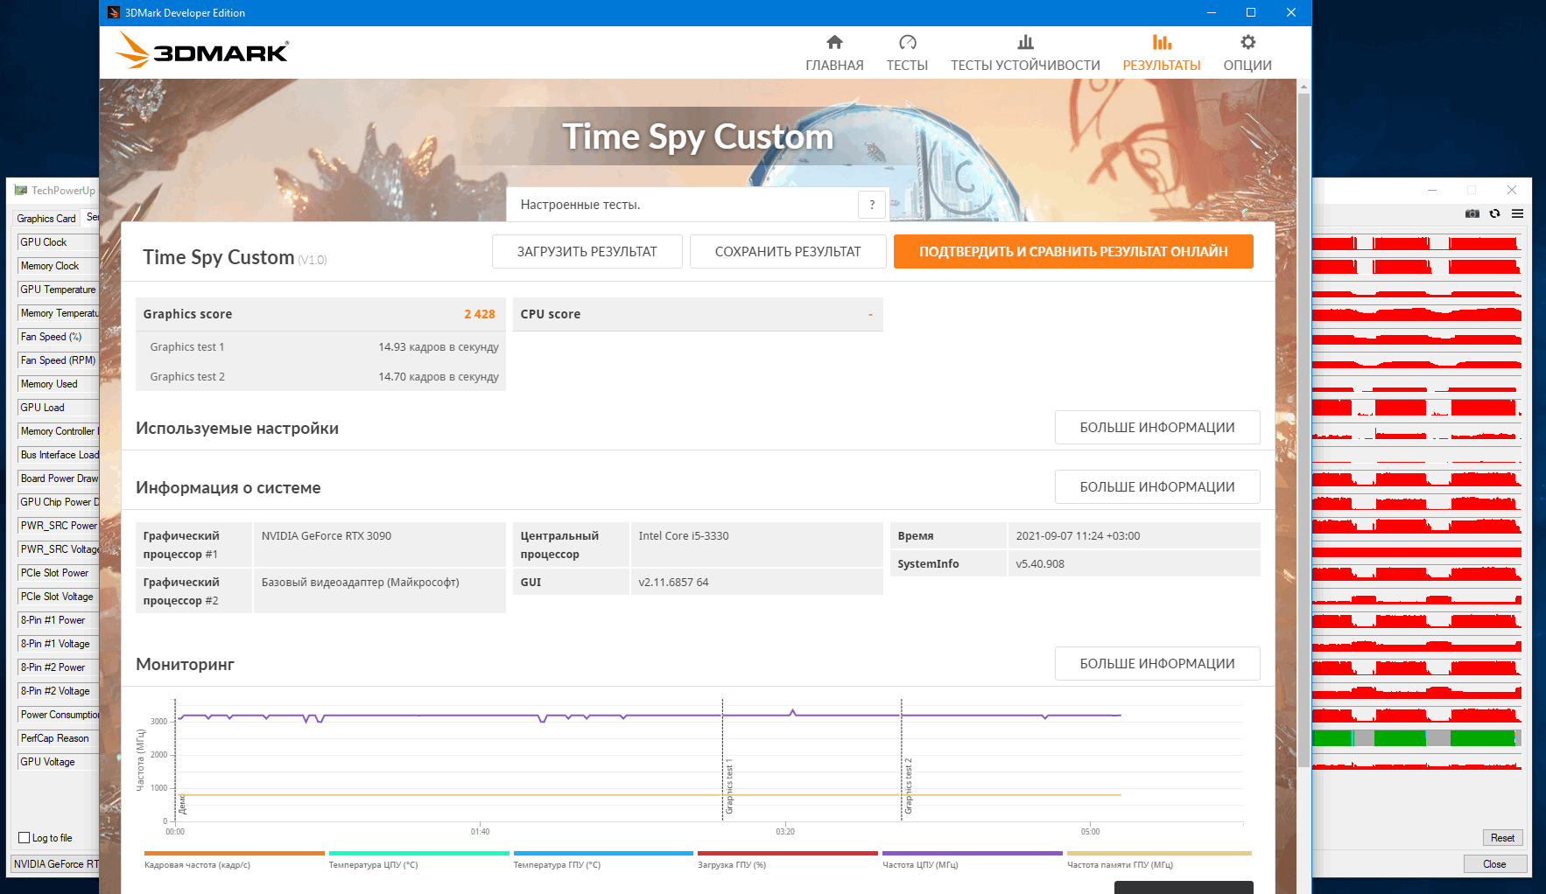Maximize the 3DMark Developer Edition window
Image resolution: width=1546 pixels, height=894 pixels.
1251,12
